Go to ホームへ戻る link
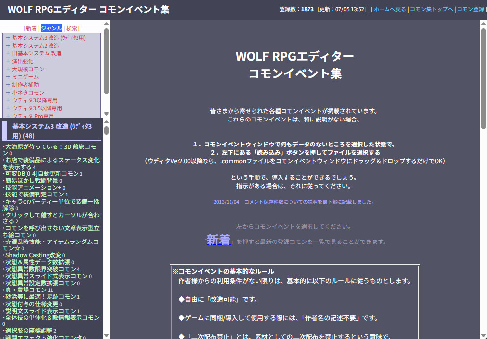Screen dimensions: 487x339 pyautogui.click(x=390, y=9)
